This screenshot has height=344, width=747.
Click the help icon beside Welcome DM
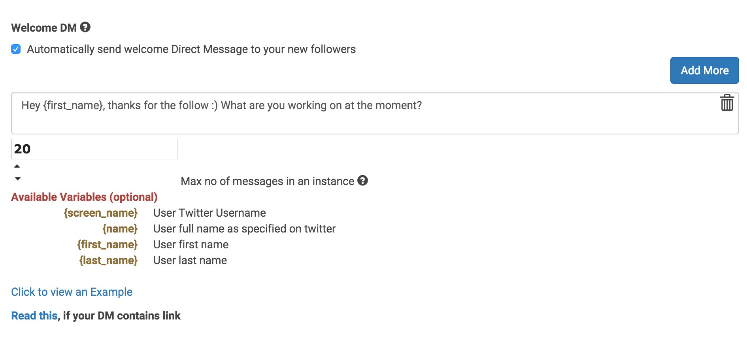(x=85, y=27)
